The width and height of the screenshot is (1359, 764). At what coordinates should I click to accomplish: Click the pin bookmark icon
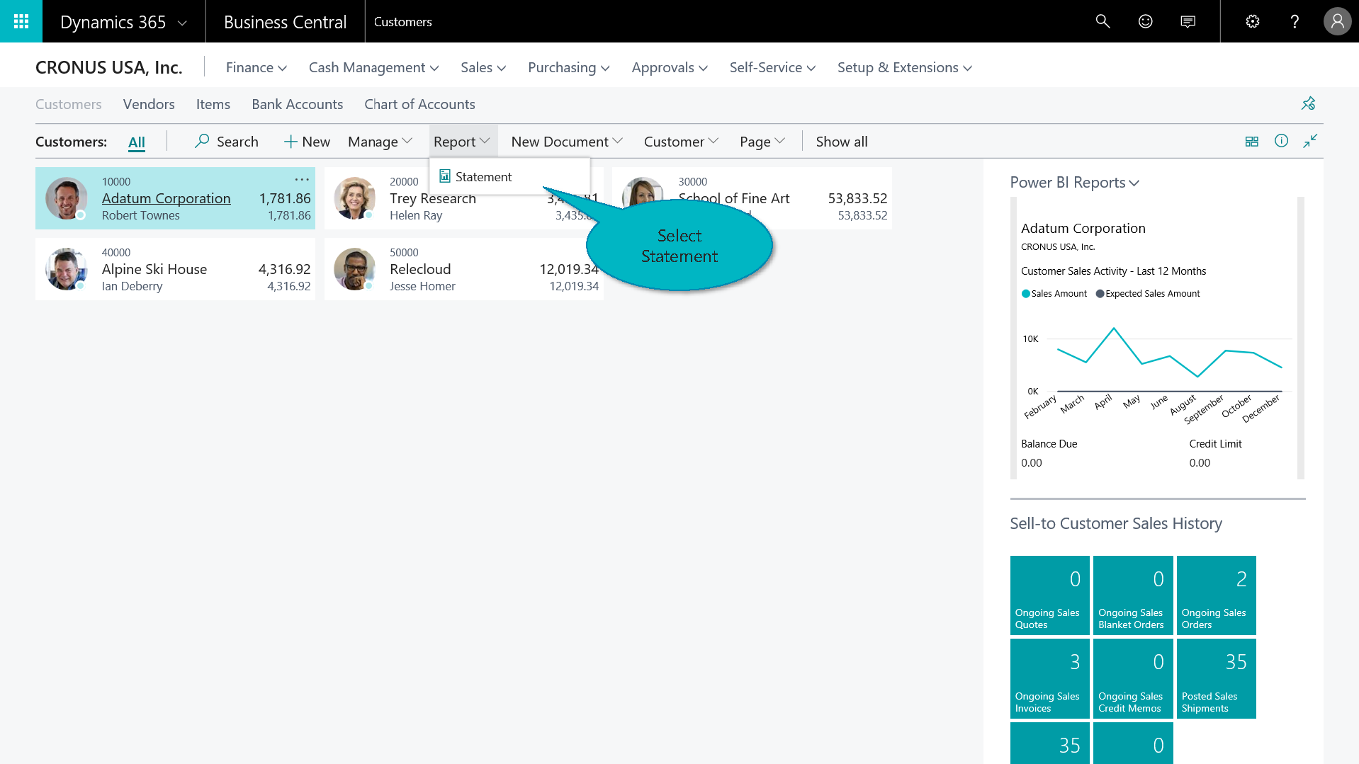1308,103
